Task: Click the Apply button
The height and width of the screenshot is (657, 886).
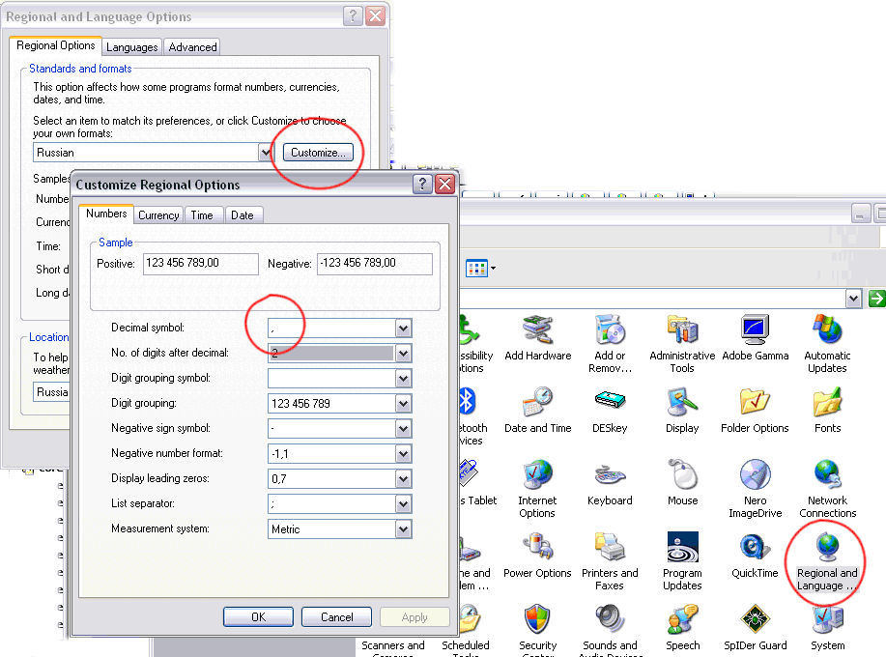Action: (x=414, y=616)
